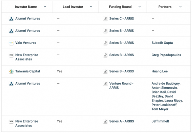Open Series C - ARRIS funding round
This screenshot has width=192, height=133.
coord(122,19)
